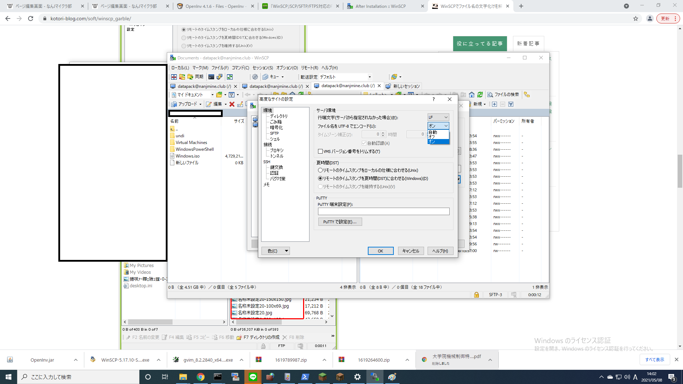The image size is (683, 384).
Task: Click the Keep Remote Directory Up To Date icon
Action: (x=230, y=77)
